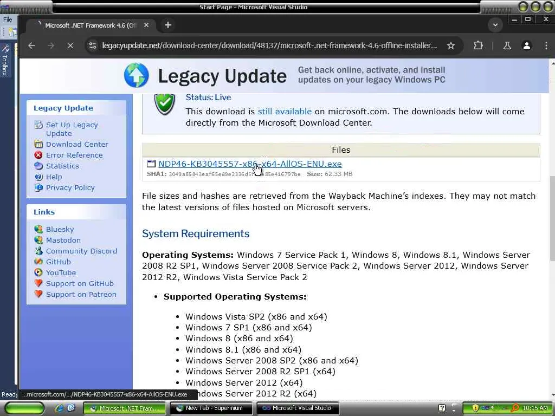This screenshot has height=416, width=555.
Task: Close the .NET Framework 4.6 tab
Action: point(146,25)
